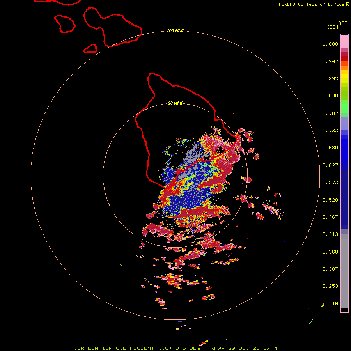Click the 0.680 scale value
The height and width of the screenshot is (351, 351).
(330, 148)
